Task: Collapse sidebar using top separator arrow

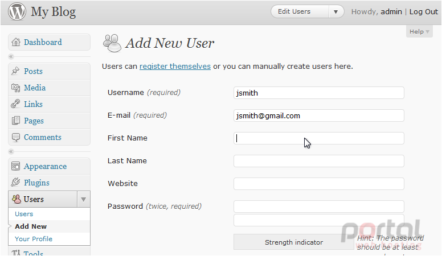Action: coord(11,57)
